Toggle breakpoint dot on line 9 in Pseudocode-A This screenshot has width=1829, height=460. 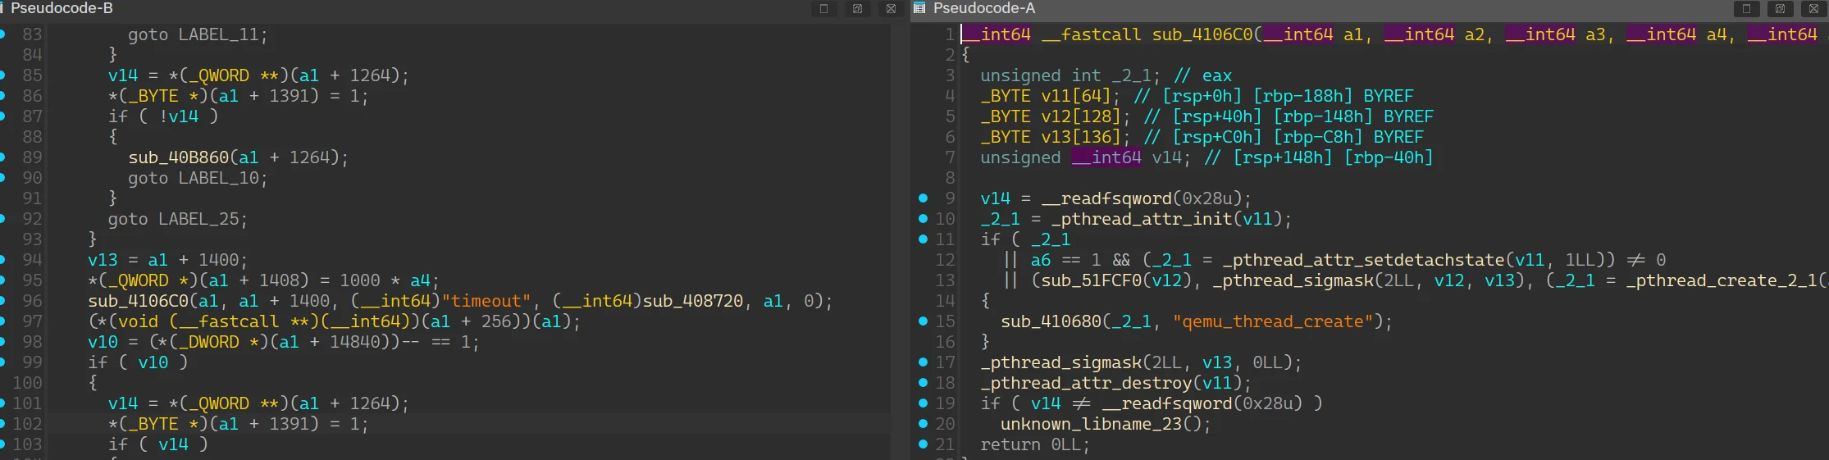tap(923, 198)
